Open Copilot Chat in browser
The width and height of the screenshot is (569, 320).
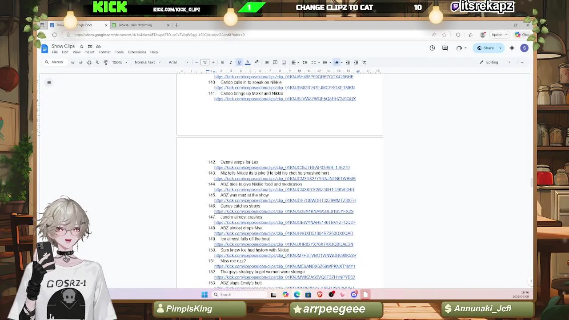pyautogui.click(x=521, y=35)
